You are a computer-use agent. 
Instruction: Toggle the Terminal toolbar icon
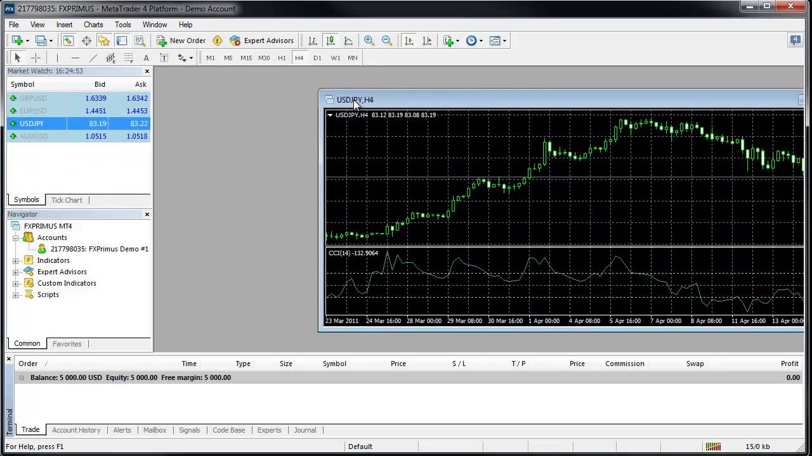[122, 41]
